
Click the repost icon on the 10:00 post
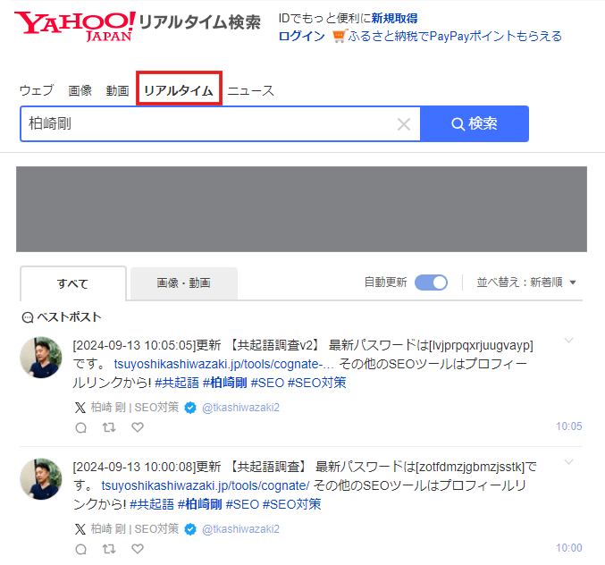click(x=109, y=549)
